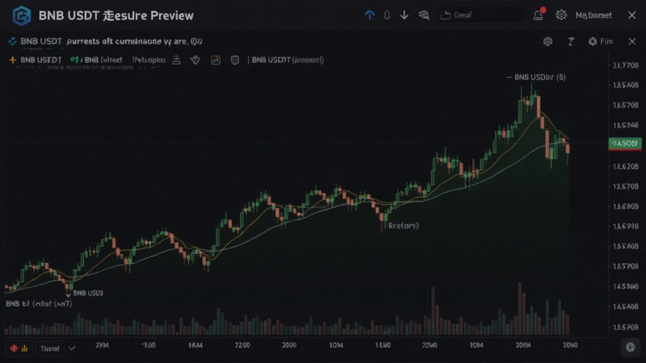Click the BNB USDT low marker label
This screenshot has height=363, width=646.
(x=88, y=293)
